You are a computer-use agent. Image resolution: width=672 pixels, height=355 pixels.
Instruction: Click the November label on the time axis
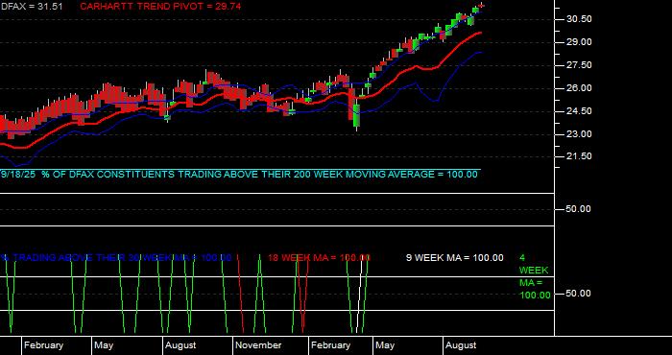258,345
